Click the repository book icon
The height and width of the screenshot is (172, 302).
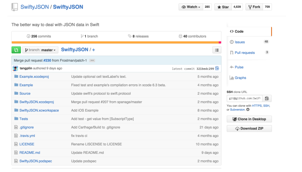click(x=15, y=7)
